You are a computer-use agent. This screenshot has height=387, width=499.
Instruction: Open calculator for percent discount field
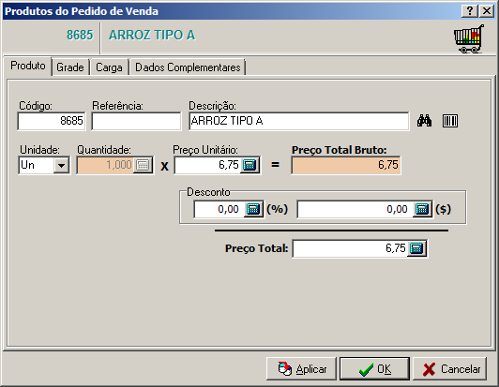pyautogui.click(x=253, y=209)
